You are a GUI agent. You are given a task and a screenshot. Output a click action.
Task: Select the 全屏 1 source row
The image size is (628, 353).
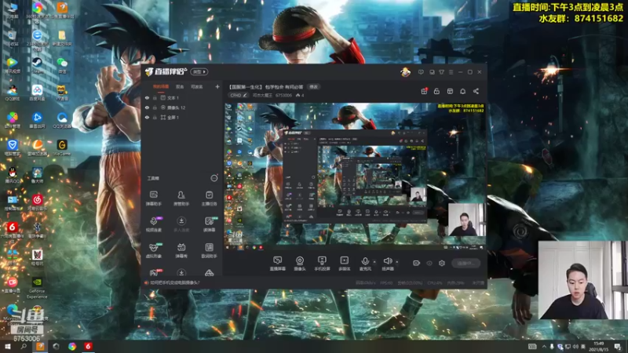[x=182, y=117]
